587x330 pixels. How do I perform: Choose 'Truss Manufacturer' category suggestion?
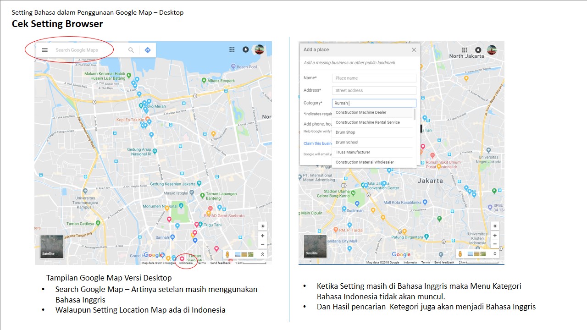pyautogui.click(x=372, y=152)
